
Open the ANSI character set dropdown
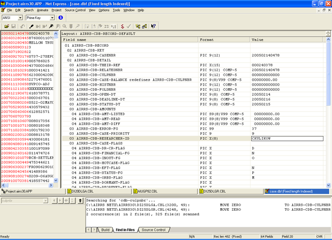(x=20, y=18)
